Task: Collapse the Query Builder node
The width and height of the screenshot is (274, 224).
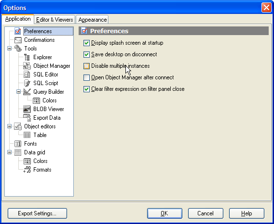Action: click(x=18, y=92)
